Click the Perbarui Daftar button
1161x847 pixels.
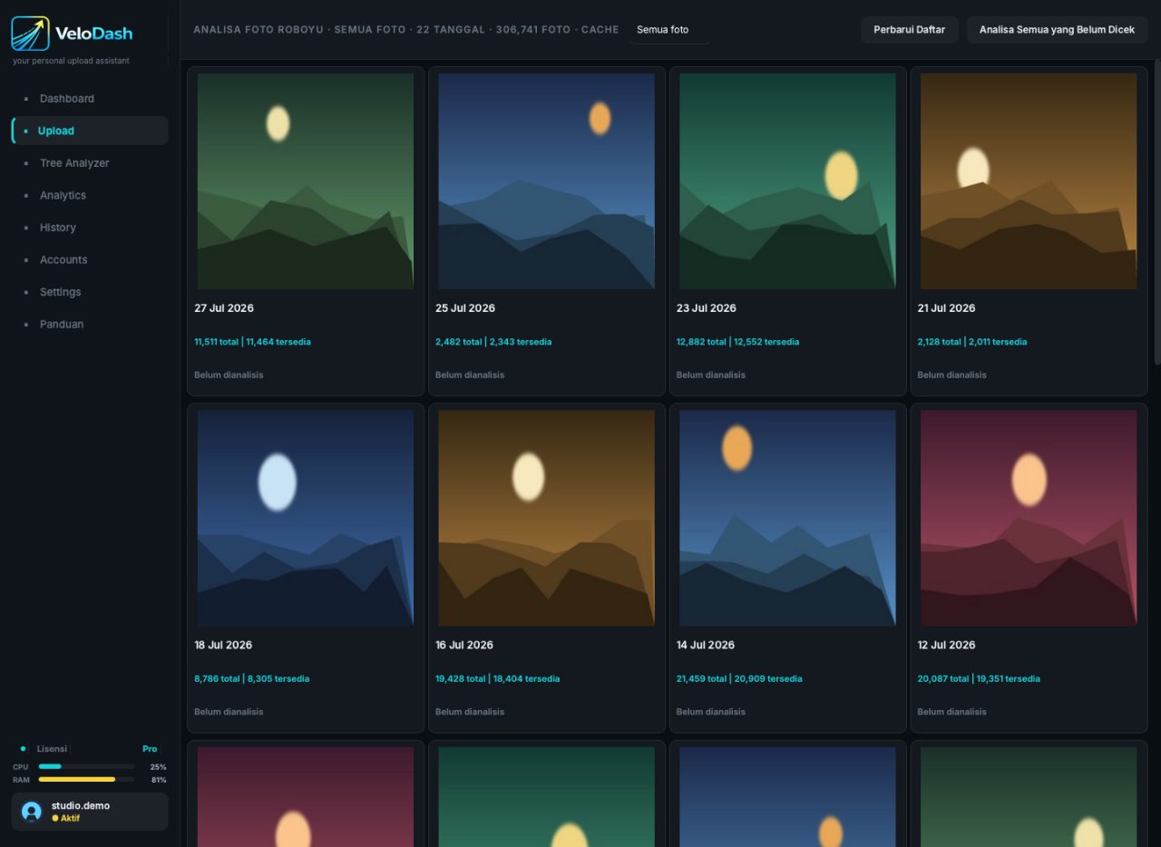[x=909, y=30]
